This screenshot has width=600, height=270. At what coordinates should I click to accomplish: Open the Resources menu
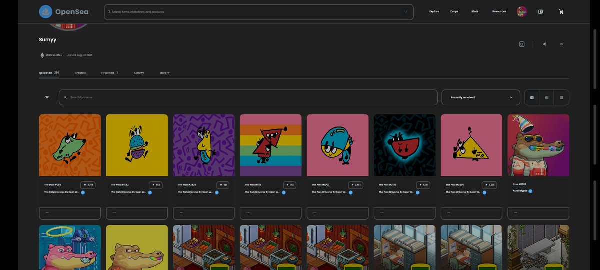pyautogui.click(x=499, y=11)
